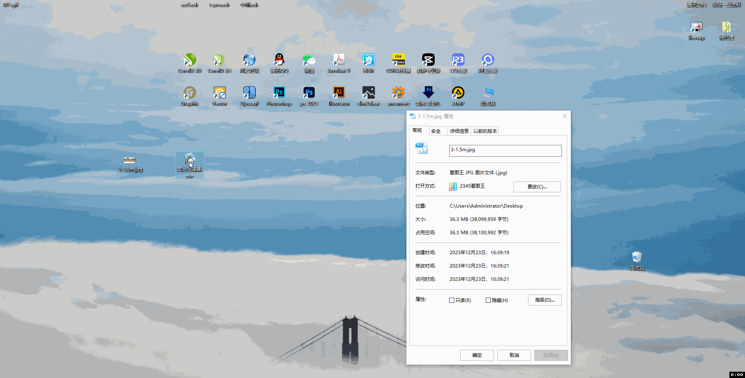
Task: Open the HiBit uninstaller icon
Action: click(x=369, y=63)
